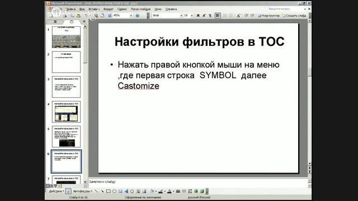Open the Shadow Style options
358x201 pixels.
pos(196,191)
